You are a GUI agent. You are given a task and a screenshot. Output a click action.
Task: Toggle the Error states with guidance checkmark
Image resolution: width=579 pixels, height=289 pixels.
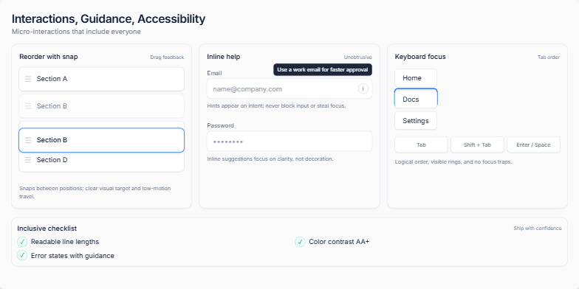[x=22, y=255]
